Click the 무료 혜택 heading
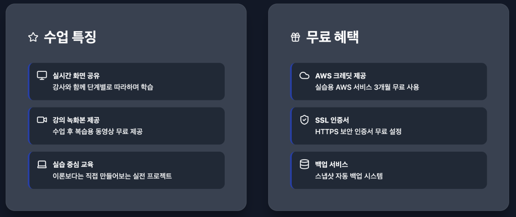Screen dimensions: 516x217 (333, 37)
